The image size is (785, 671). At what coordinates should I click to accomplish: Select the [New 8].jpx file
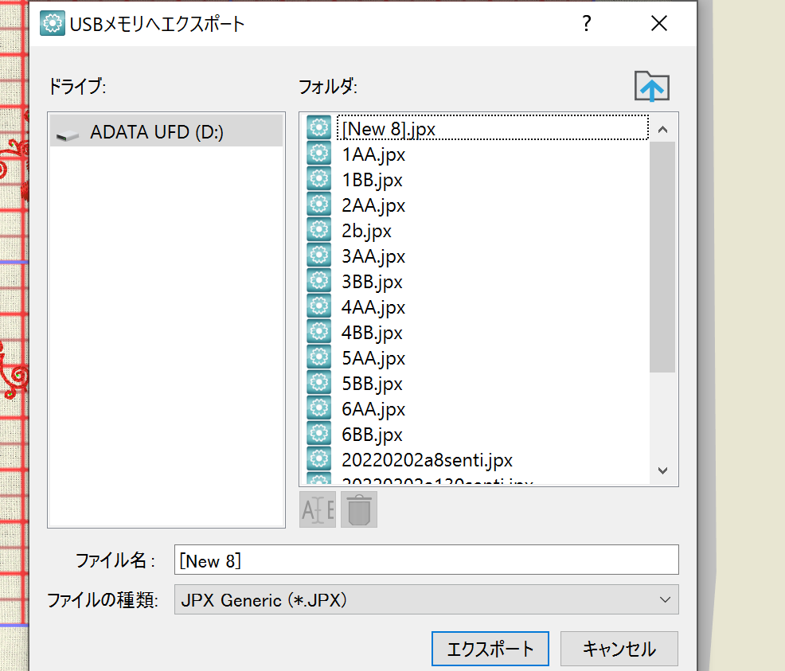point(389,129)
